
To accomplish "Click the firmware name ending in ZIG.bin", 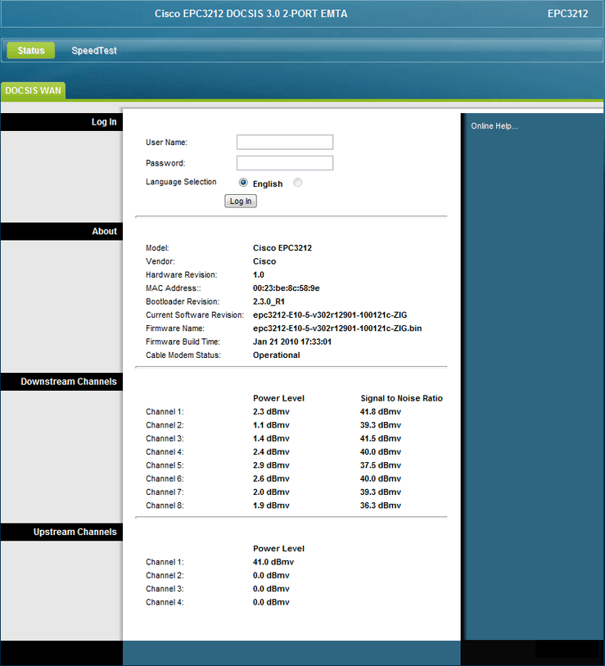I will coord(337,328).
